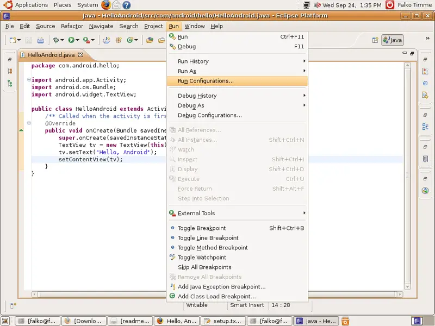Click Debug entry with F11 shortcut
The height and width of the screenshot is (326, 435).
pos(237,47)
